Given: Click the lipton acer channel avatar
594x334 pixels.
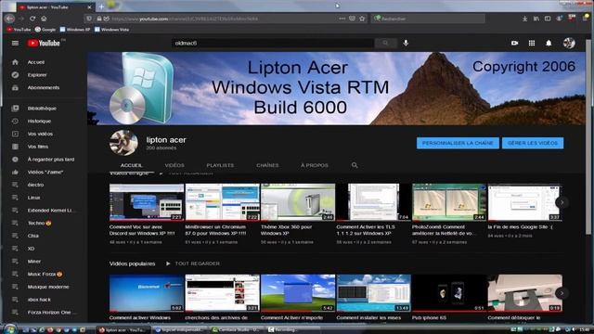Looking at the screenshot, I should [123, 143].
